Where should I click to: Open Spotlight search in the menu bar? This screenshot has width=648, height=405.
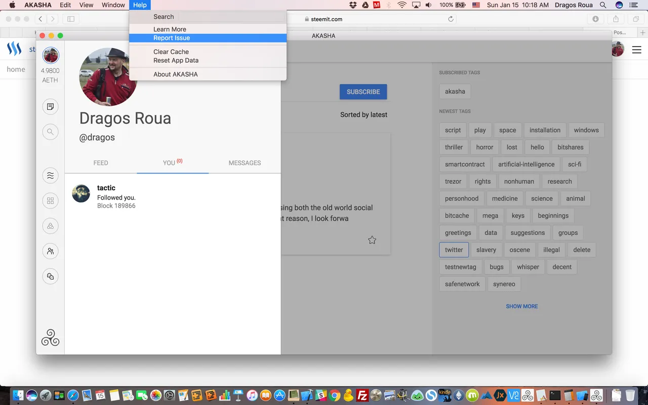click(603, 5)
